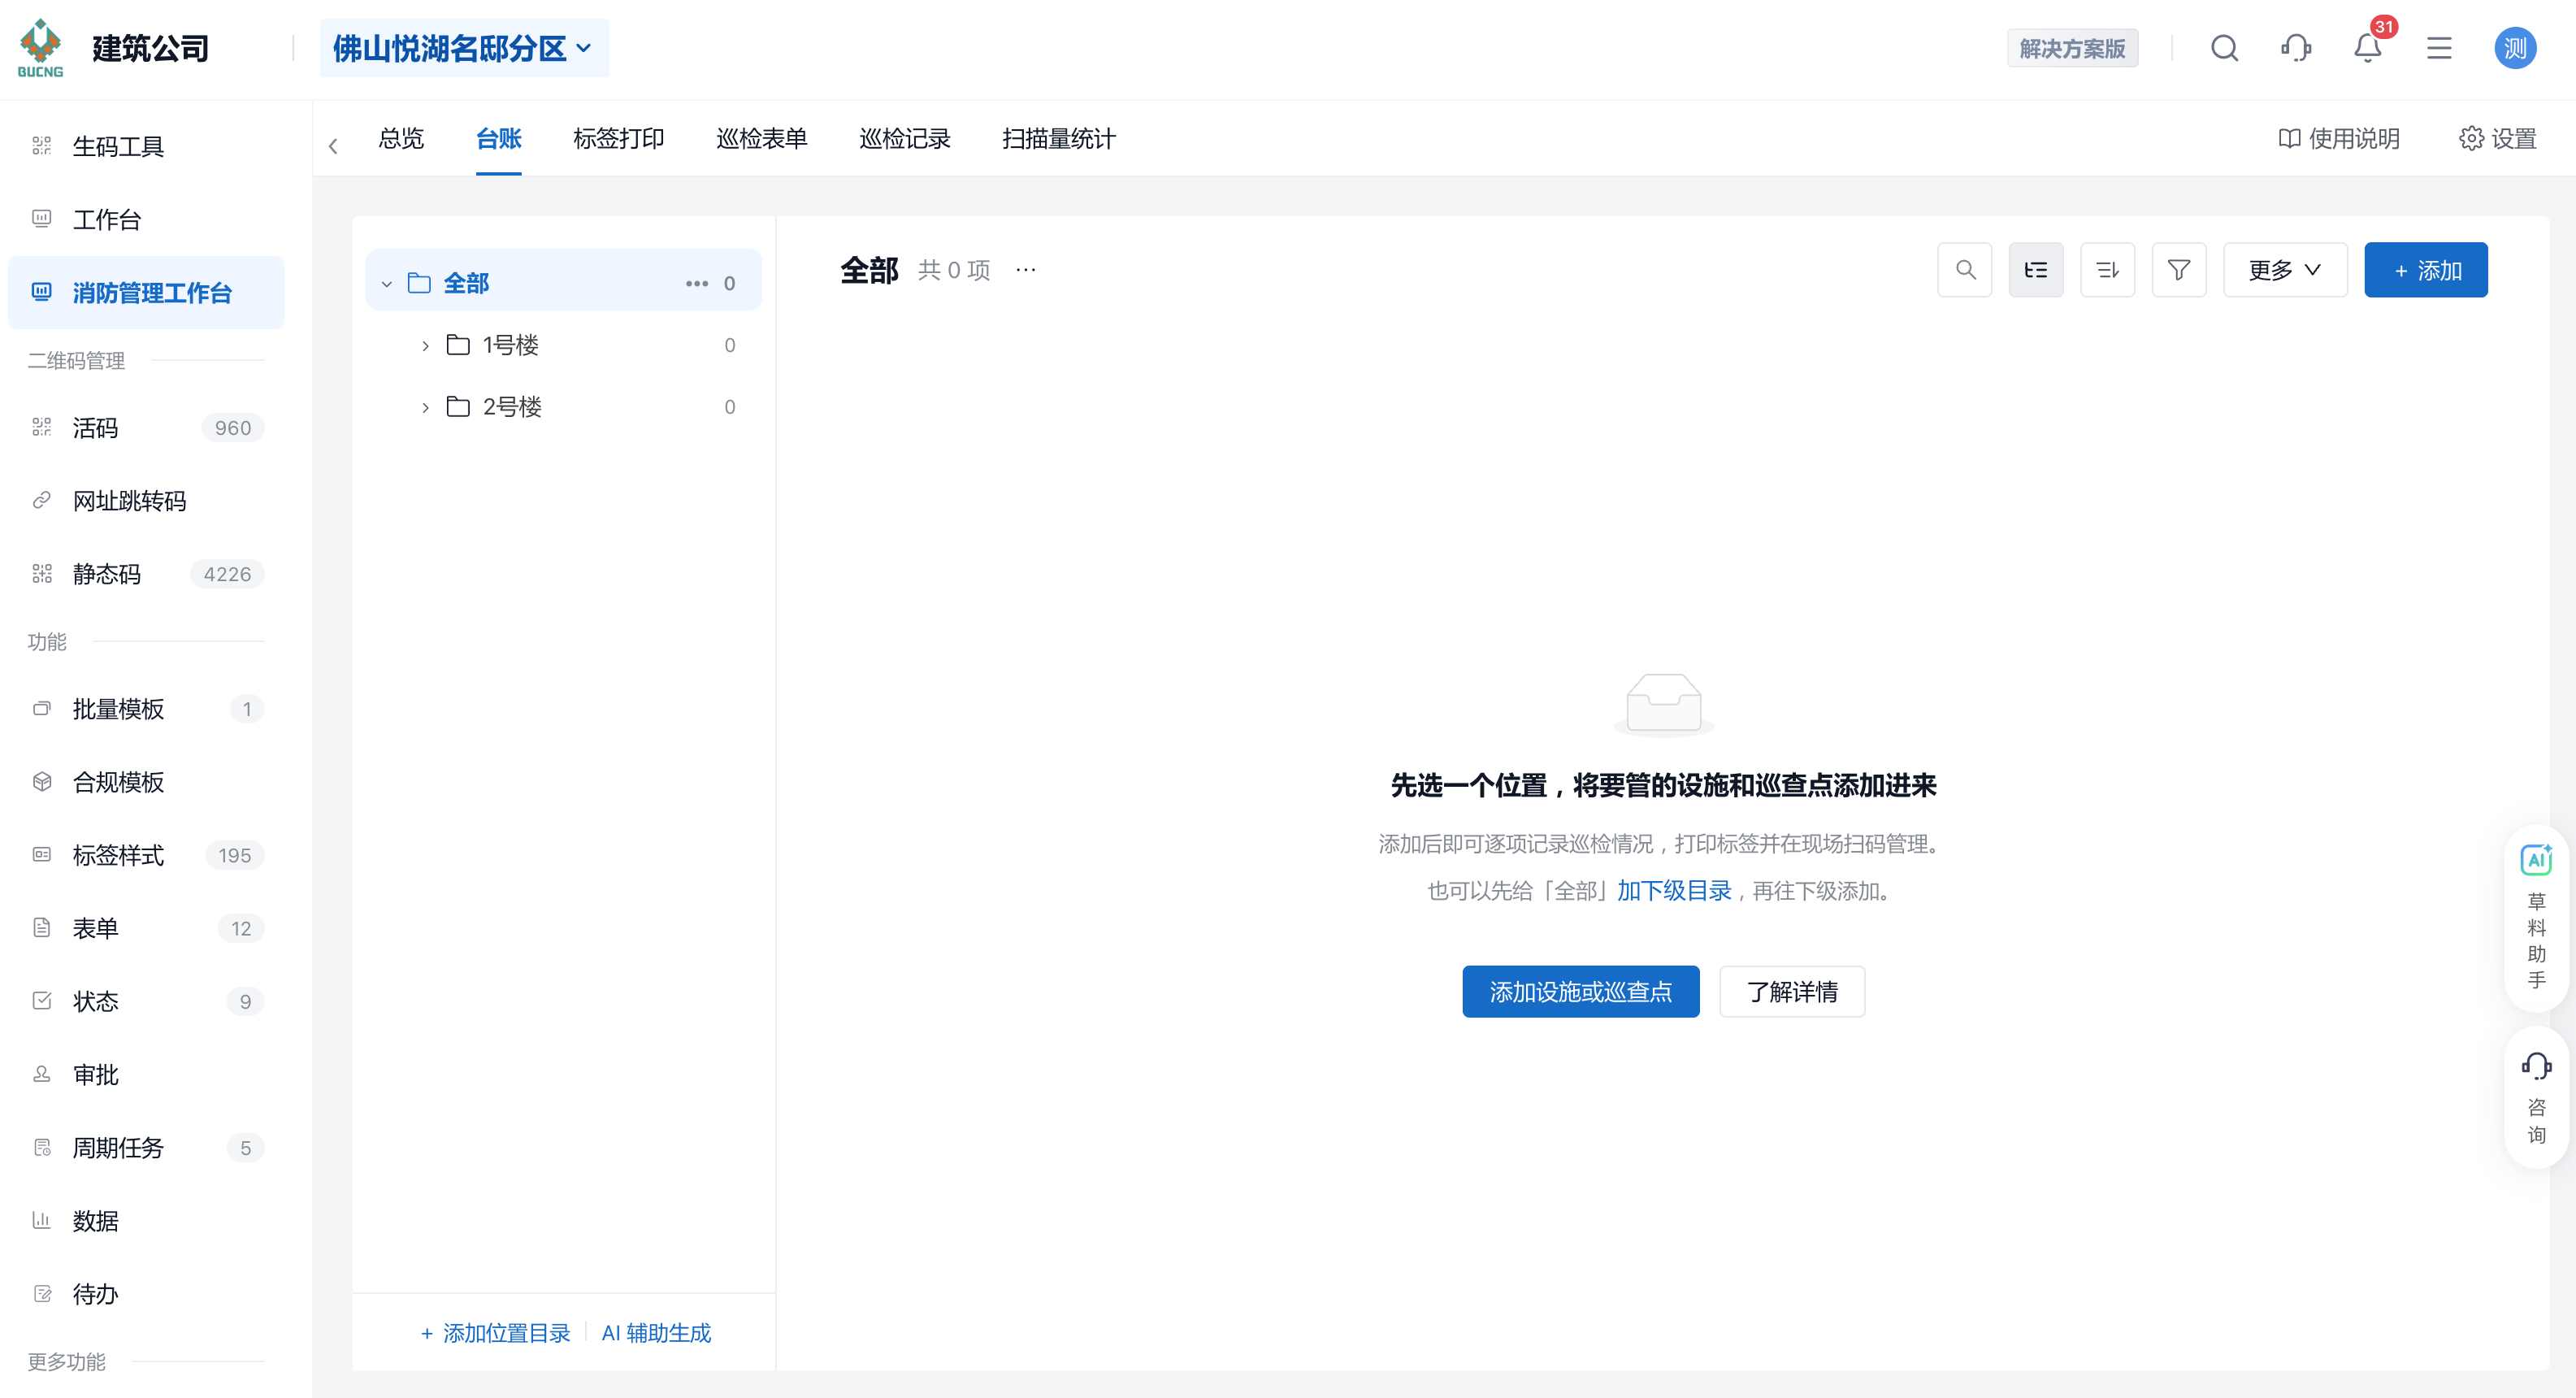
Task: Click the BUCNG company logo
Action: pyautogui.click(x=40, y=48)
